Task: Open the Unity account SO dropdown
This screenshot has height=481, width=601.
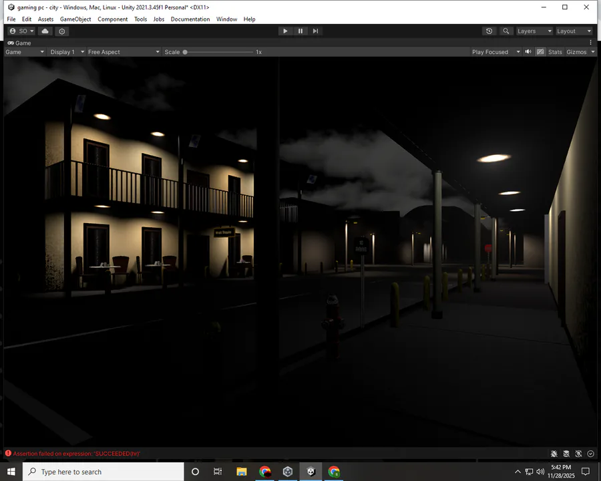Action: pyautogui.click(x=22, y=31)
